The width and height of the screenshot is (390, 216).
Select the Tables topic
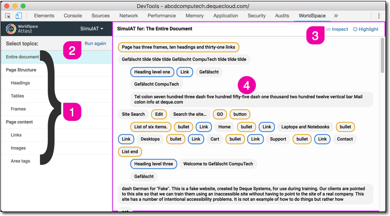click(x=57, y=96)
